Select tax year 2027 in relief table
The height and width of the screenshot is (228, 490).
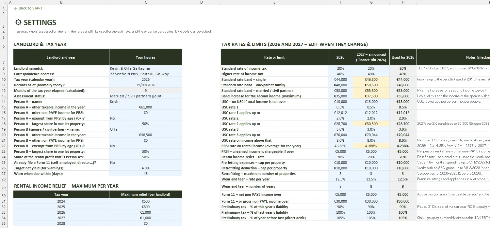tap(61, 218)
